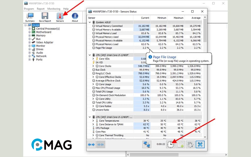
Task: Close sensors with the blue X button
Action: (x=200, y=144)
